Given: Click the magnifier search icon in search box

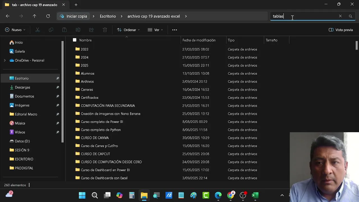Looking at the screenshot, I should pyautogui.click(x=350, y=16).
